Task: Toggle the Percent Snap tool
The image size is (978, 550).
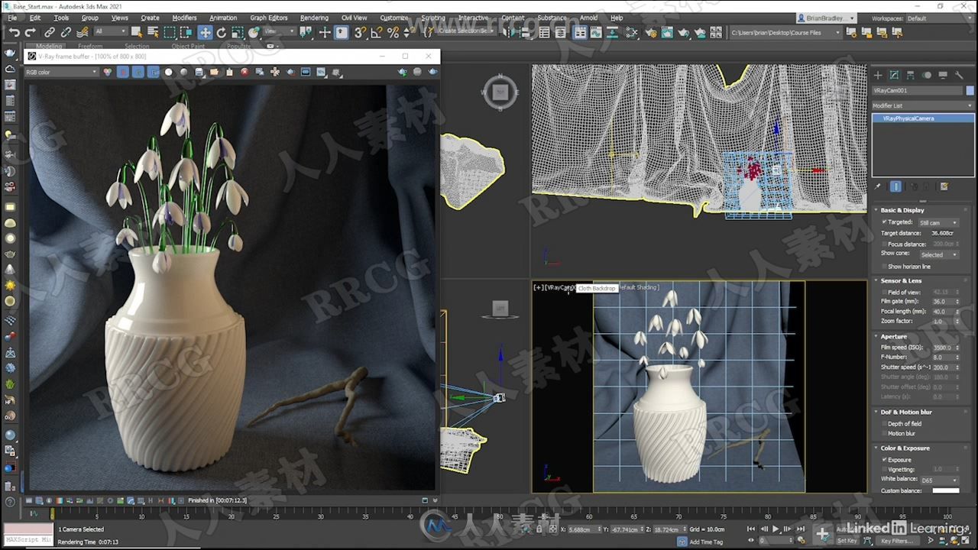Action: tap(393, 32)
